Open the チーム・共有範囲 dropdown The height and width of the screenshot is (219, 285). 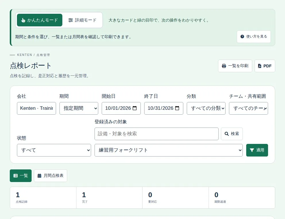click(x=249, y=108)
